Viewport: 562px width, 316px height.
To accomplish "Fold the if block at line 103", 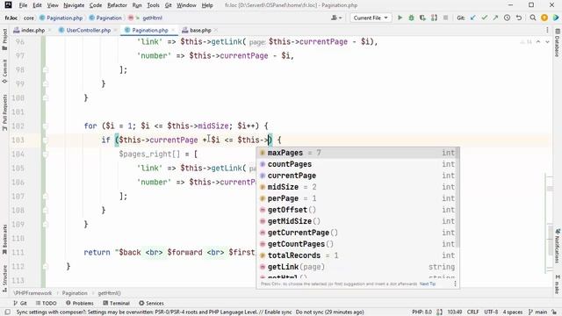I will [x=45, y=140].
